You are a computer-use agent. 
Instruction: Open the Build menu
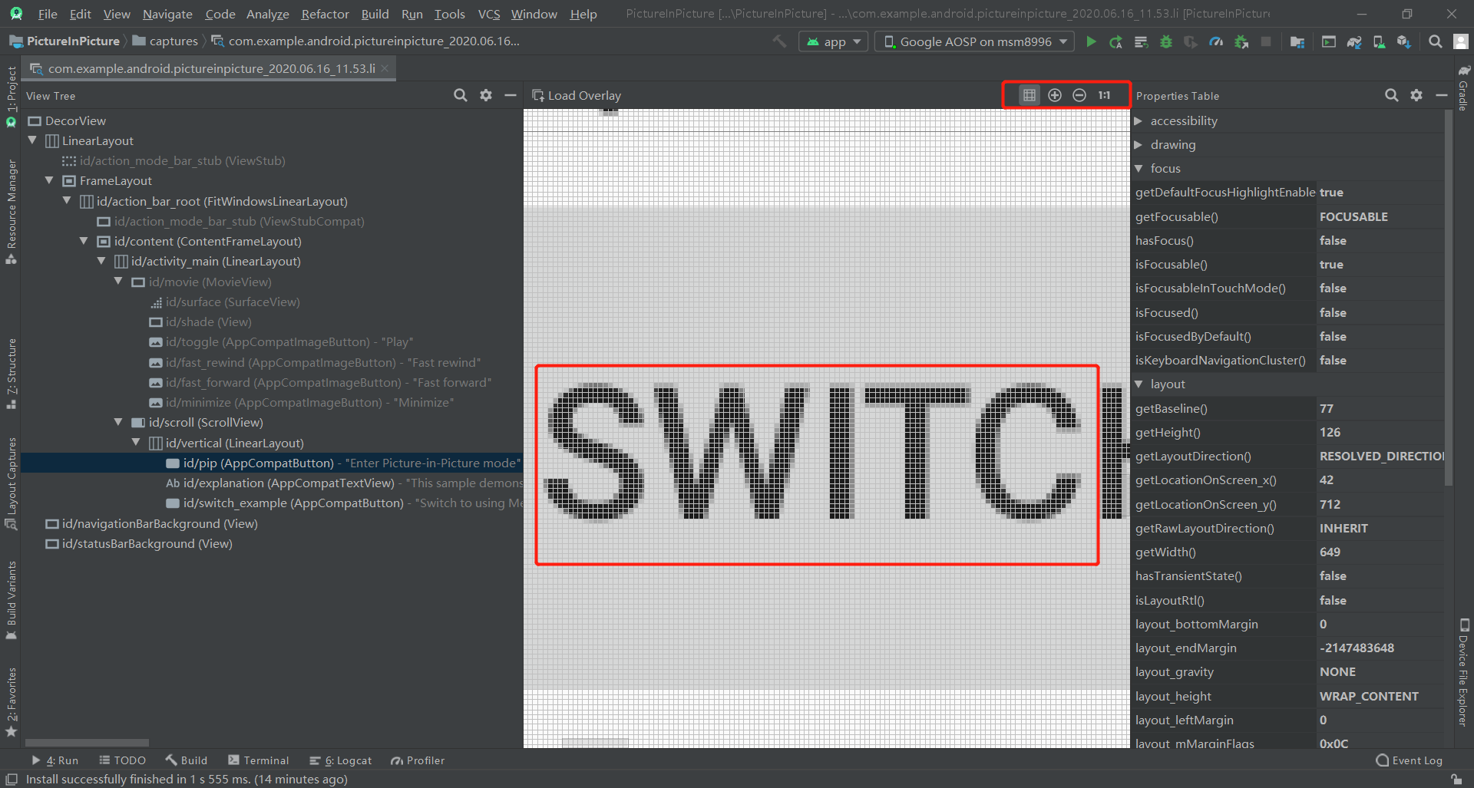pos(375,14)
